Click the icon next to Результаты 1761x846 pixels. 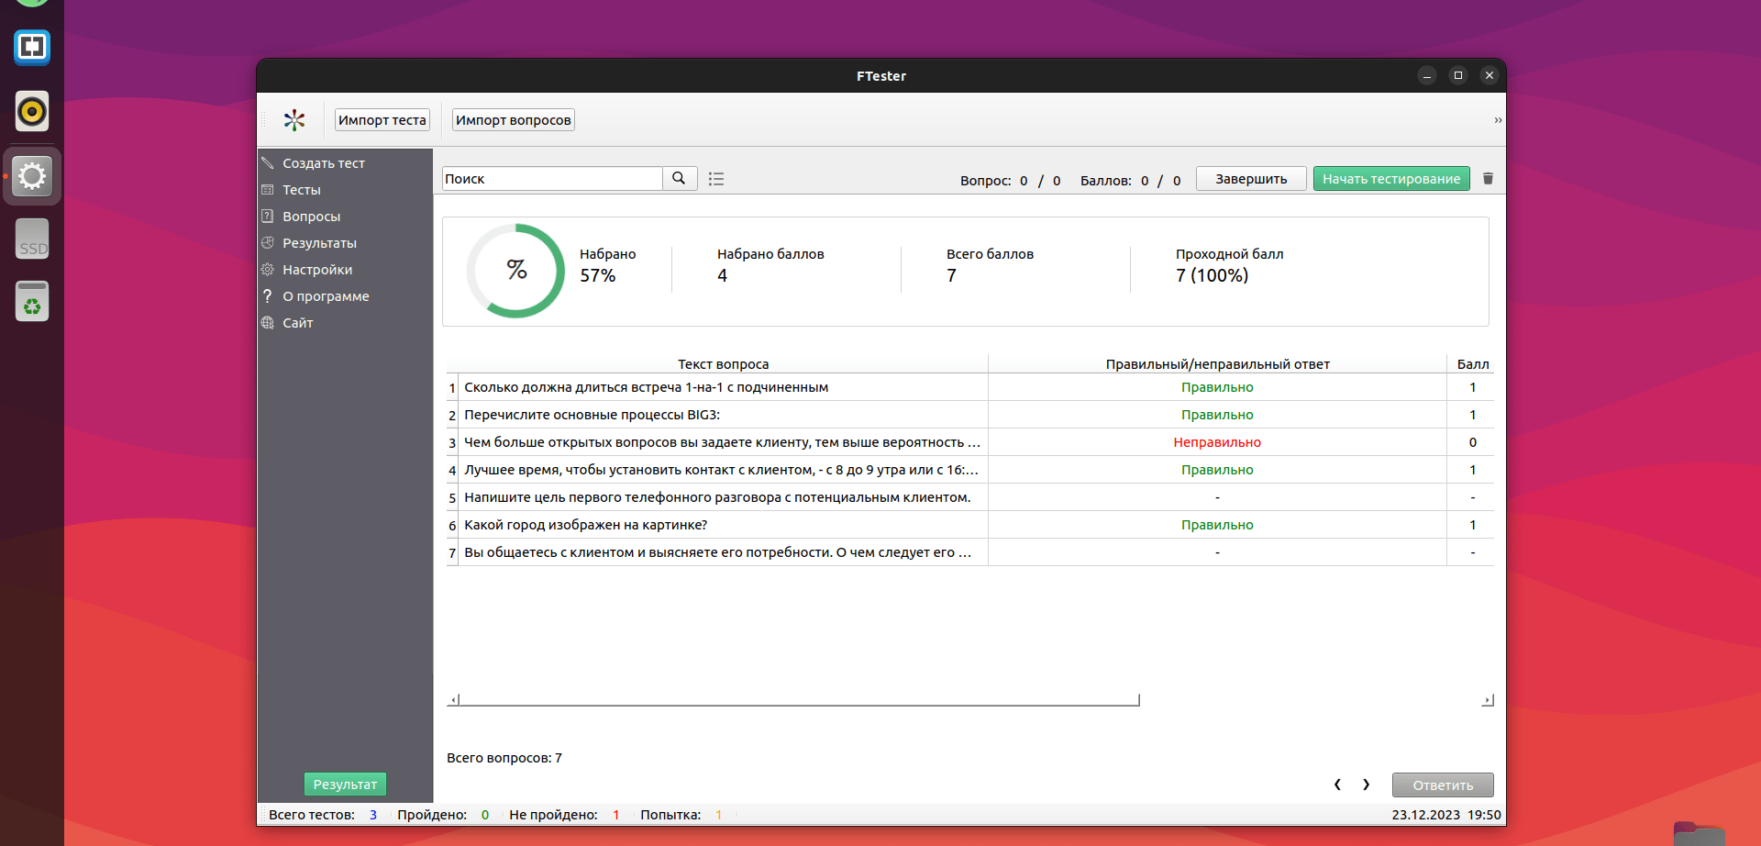click(x=268, y=242)
